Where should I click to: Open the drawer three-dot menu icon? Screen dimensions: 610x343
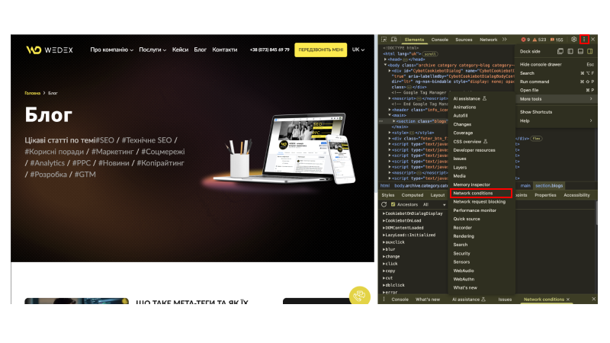pos(384,300)
